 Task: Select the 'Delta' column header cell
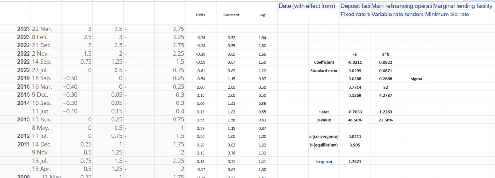(x=201, y=15)
